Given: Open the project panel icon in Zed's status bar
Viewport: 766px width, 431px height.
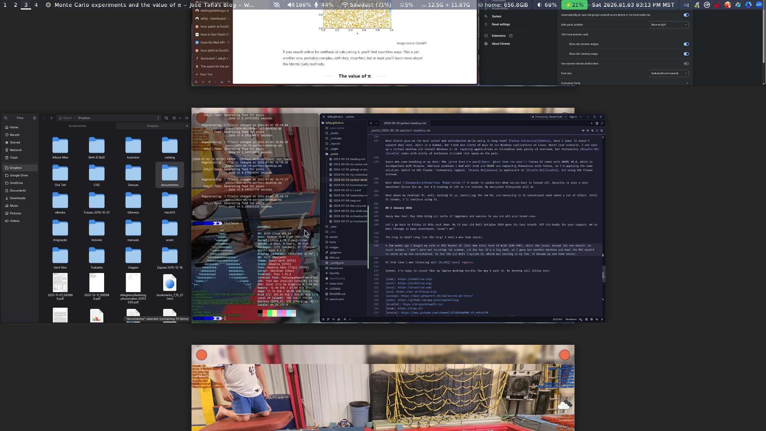Looking at the screenshot, I should coord(323,319).
